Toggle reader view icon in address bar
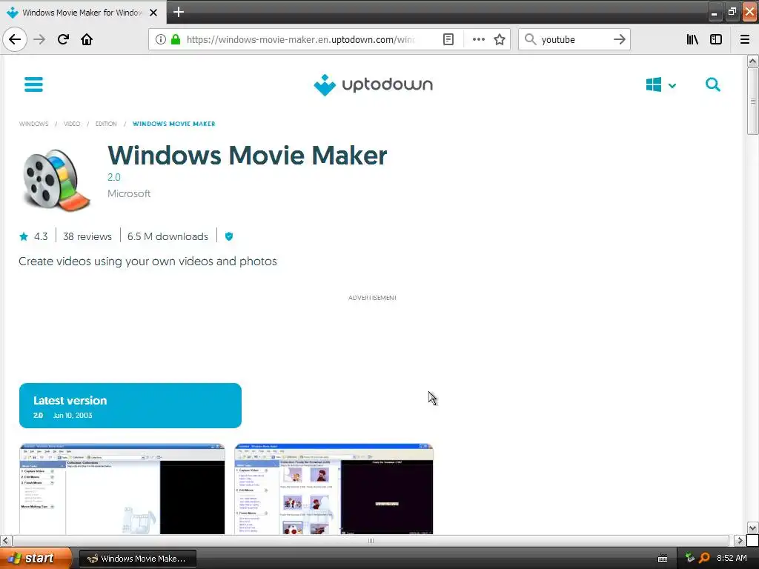Image resolution: width=759 pixels, height=569 pixels. click(x=448, y=39)
